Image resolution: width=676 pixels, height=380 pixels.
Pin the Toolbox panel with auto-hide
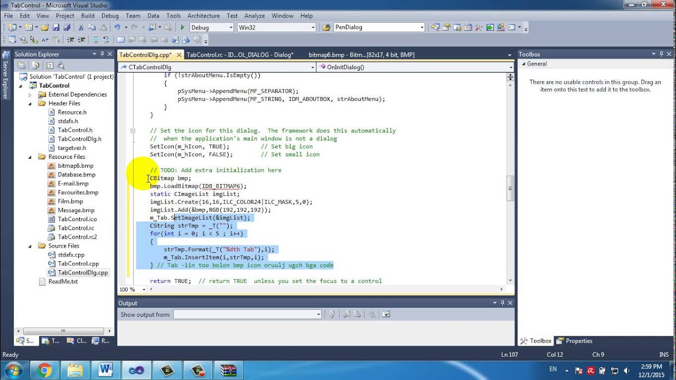(x=662, y=54)
